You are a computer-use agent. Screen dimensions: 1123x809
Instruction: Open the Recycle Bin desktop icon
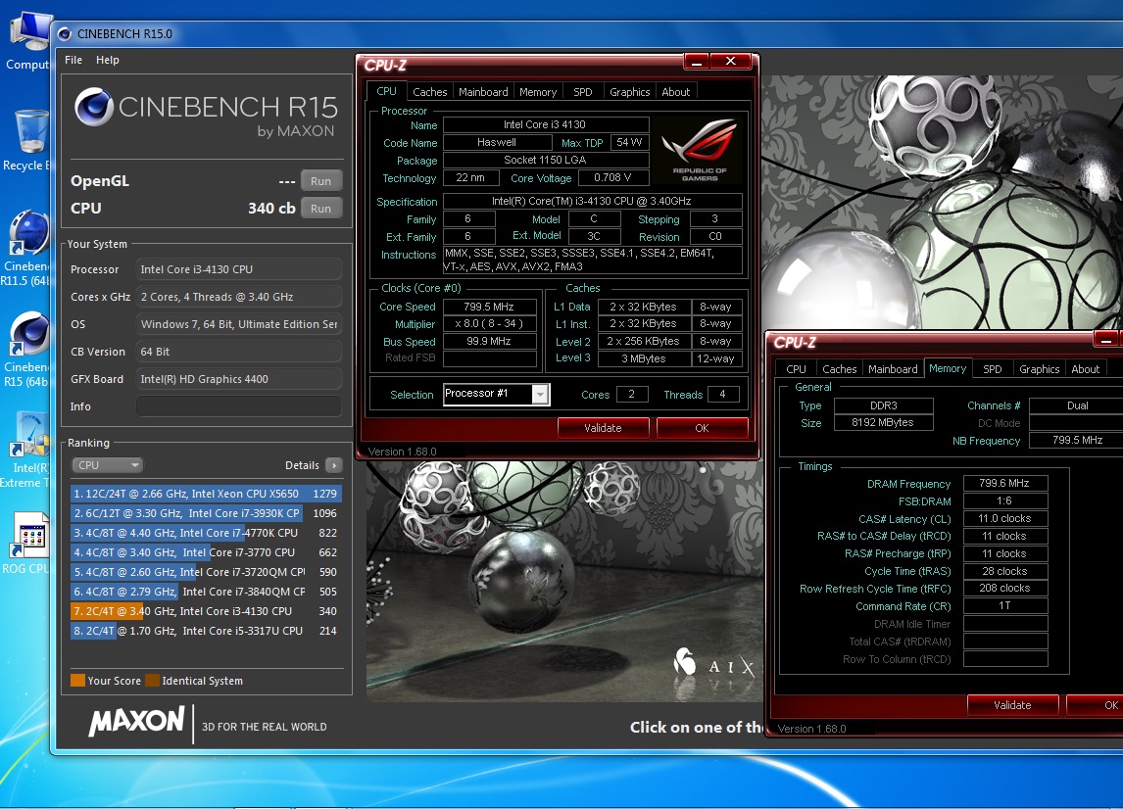27,141
